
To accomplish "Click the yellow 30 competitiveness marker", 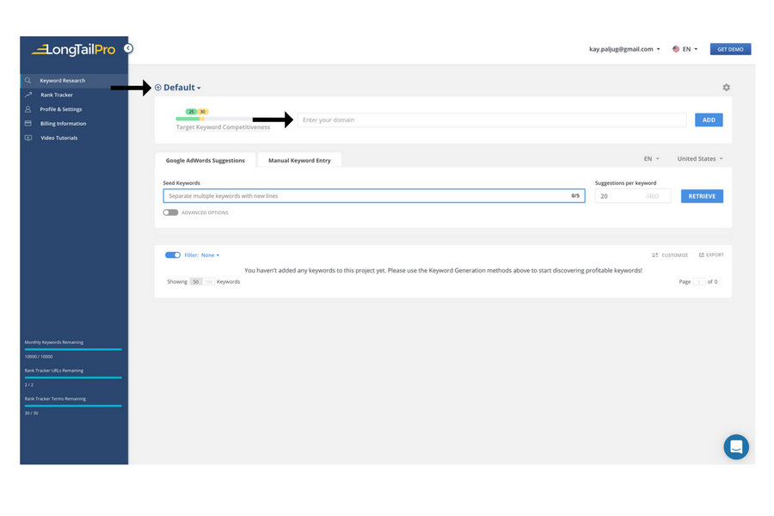I will tap(202, 112).
